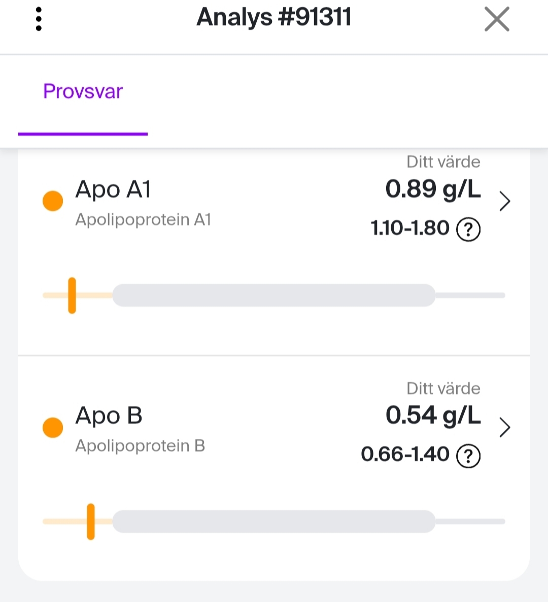548x602 pixels.
Task: Open the three-dot options menu
Action: coord(39,19)
